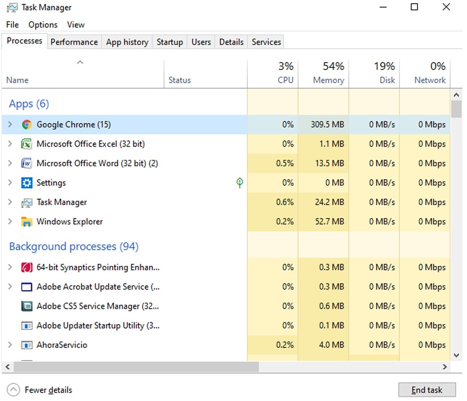Click the horizontal scrollbar right arrow

[445, 367]
